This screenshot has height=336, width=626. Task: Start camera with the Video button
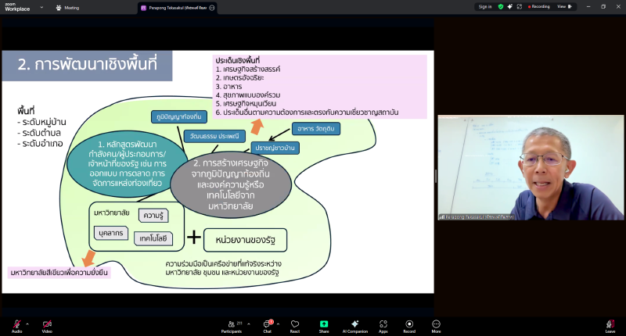click(x=47, y=323)
